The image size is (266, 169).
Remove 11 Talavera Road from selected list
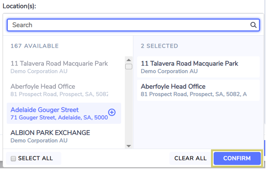coord(198,67)
